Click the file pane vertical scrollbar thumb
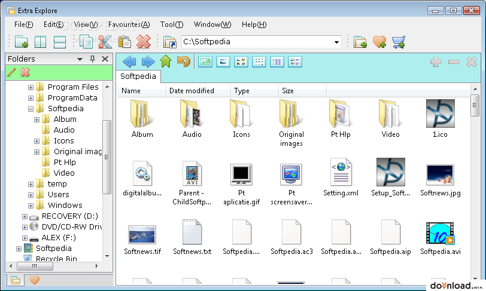The height and width of the screenshot is (291, 486). 475,105
